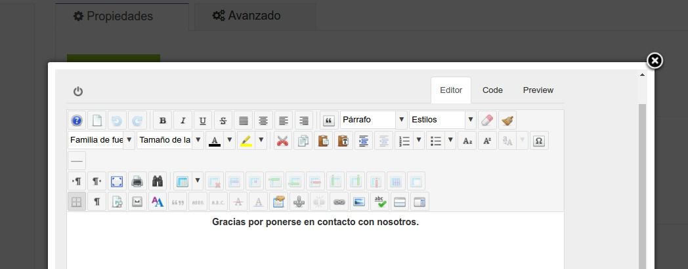Switch to the Preview tab
688x269 pixels.
click(x=538, y=90)
